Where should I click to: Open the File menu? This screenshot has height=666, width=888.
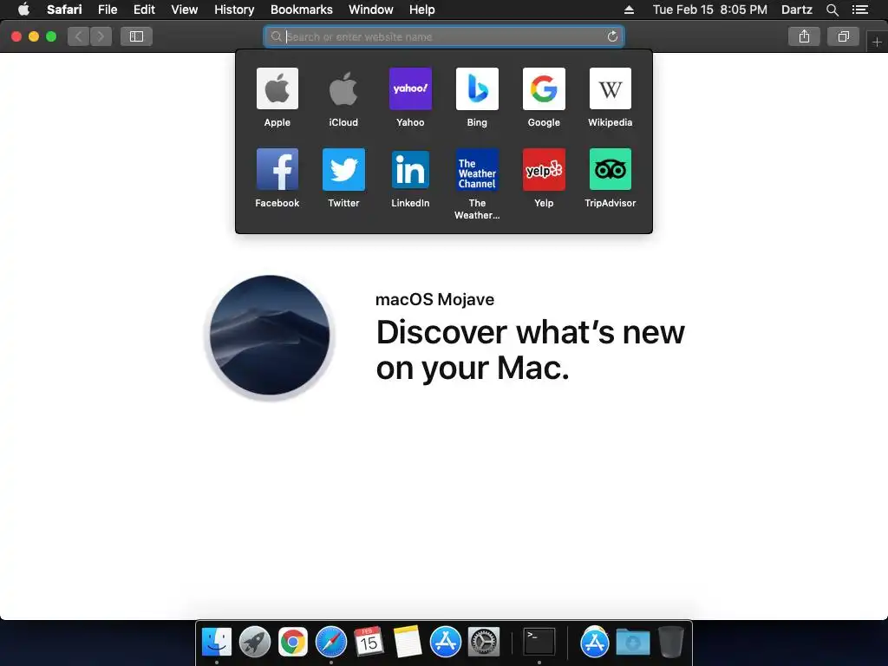click(x=107, y=10)
